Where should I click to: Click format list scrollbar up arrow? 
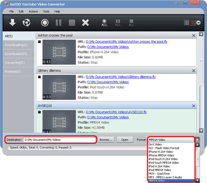[197, 145]
